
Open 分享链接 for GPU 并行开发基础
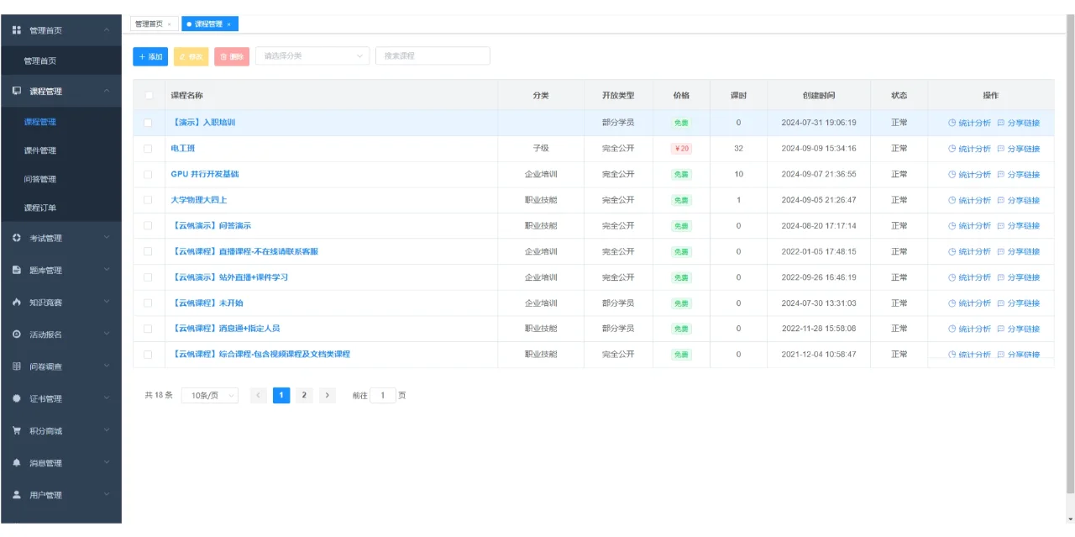[x=1018, y=175]
